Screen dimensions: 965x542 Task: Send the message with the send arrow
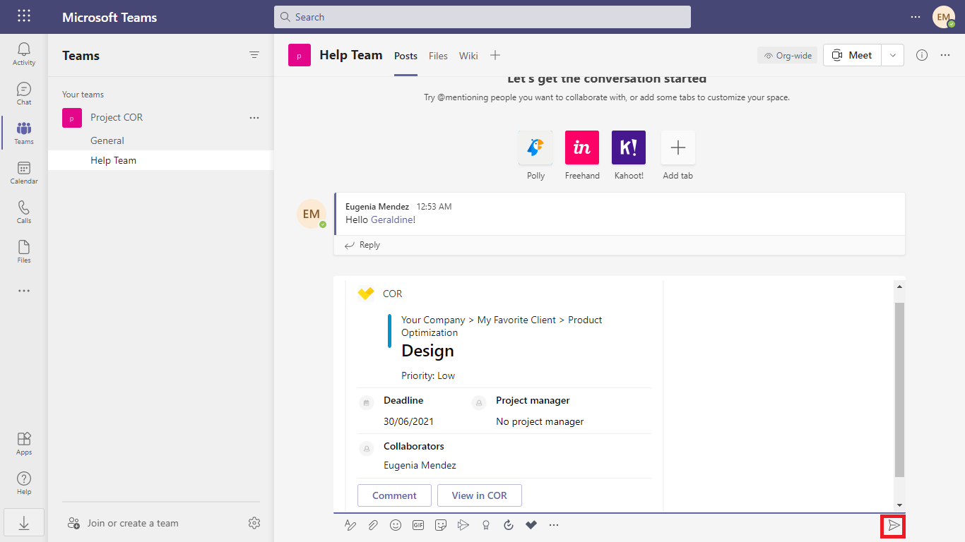click(894, 526)
